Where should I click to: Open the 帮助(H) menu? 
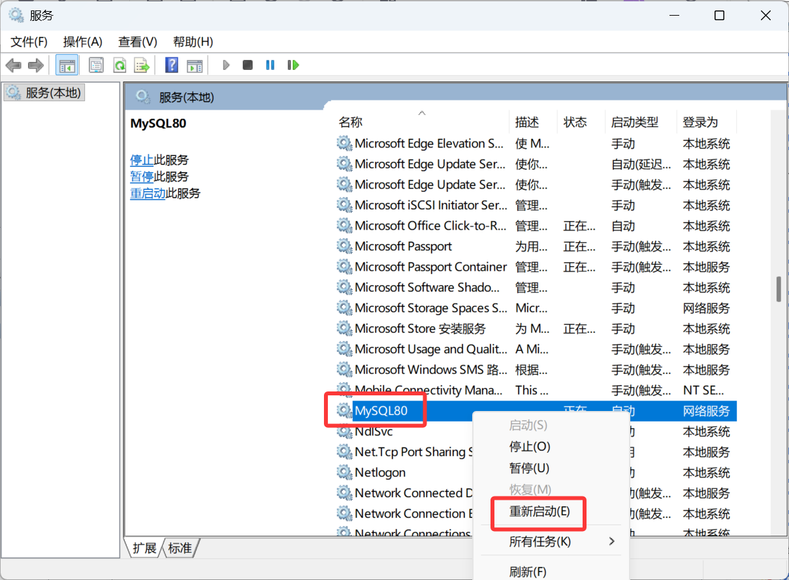(193, 42)
